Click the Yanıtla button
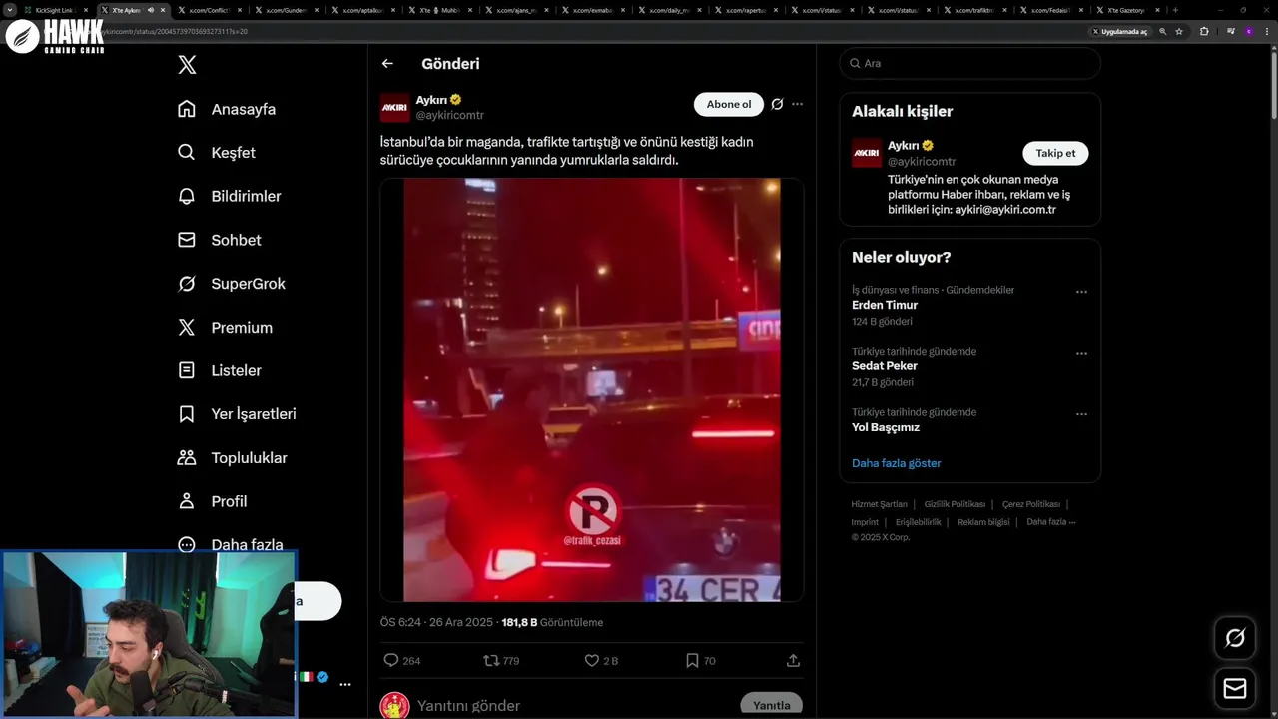The image size is (1278, 719). click(771, 705)
